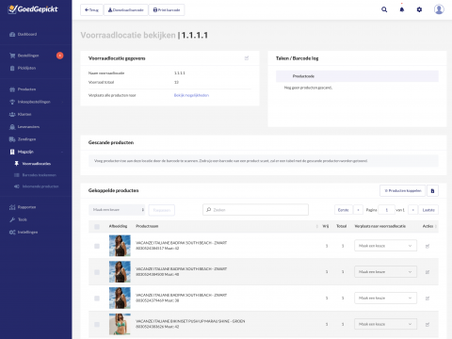Screen dimensions: 452x339
Task: Toggle select-all checkbox in table header
Action: (x=97, y=227)
